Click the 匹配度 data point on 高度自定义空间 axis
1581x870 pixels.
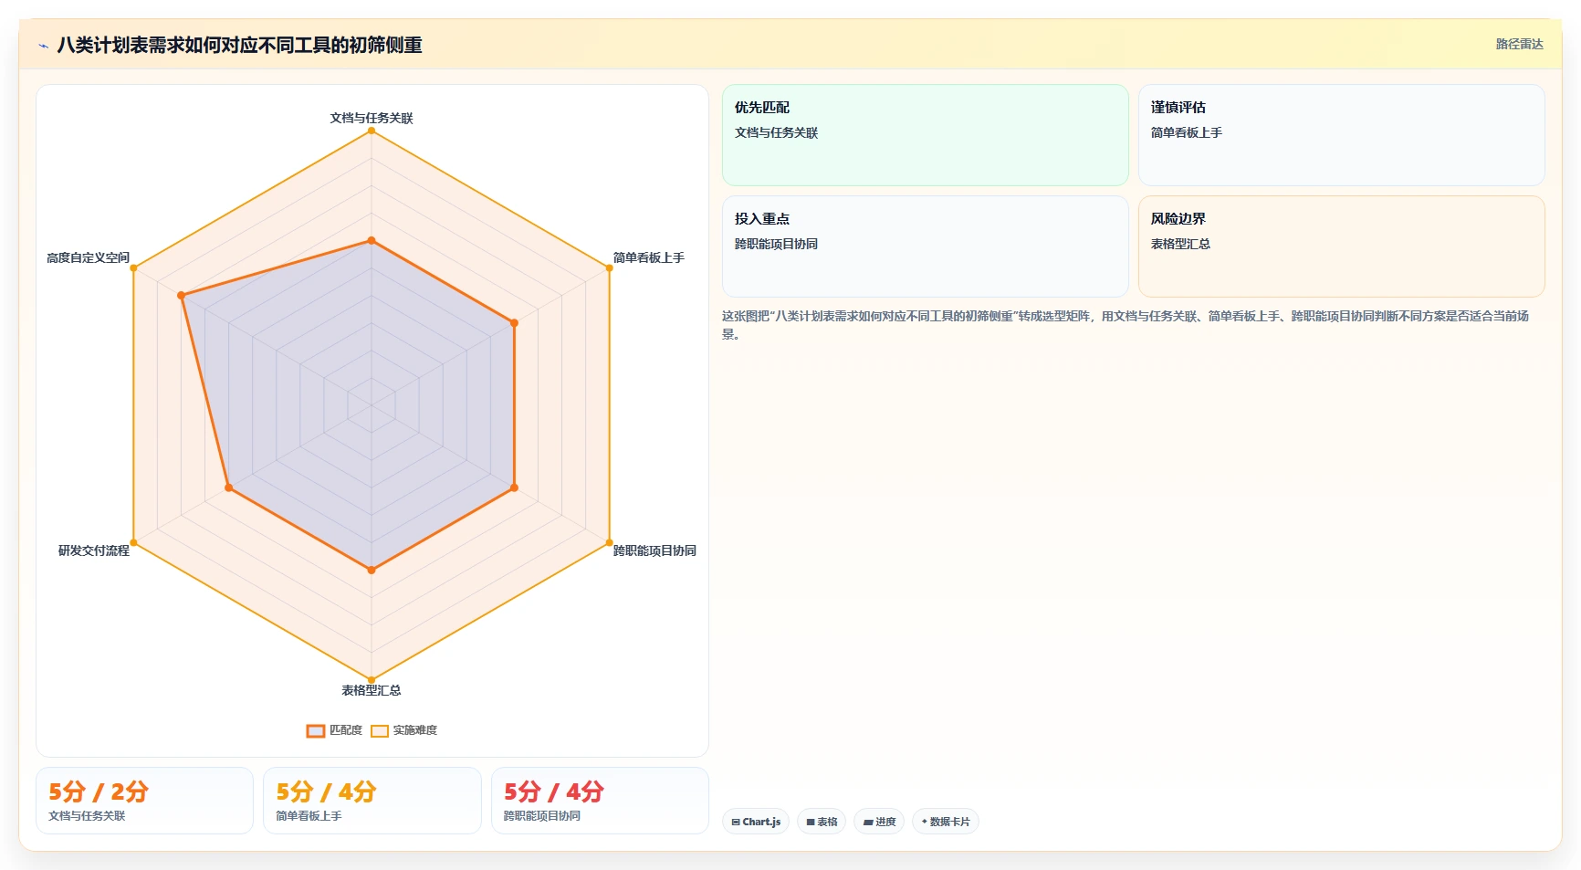[x=182, y=296]
